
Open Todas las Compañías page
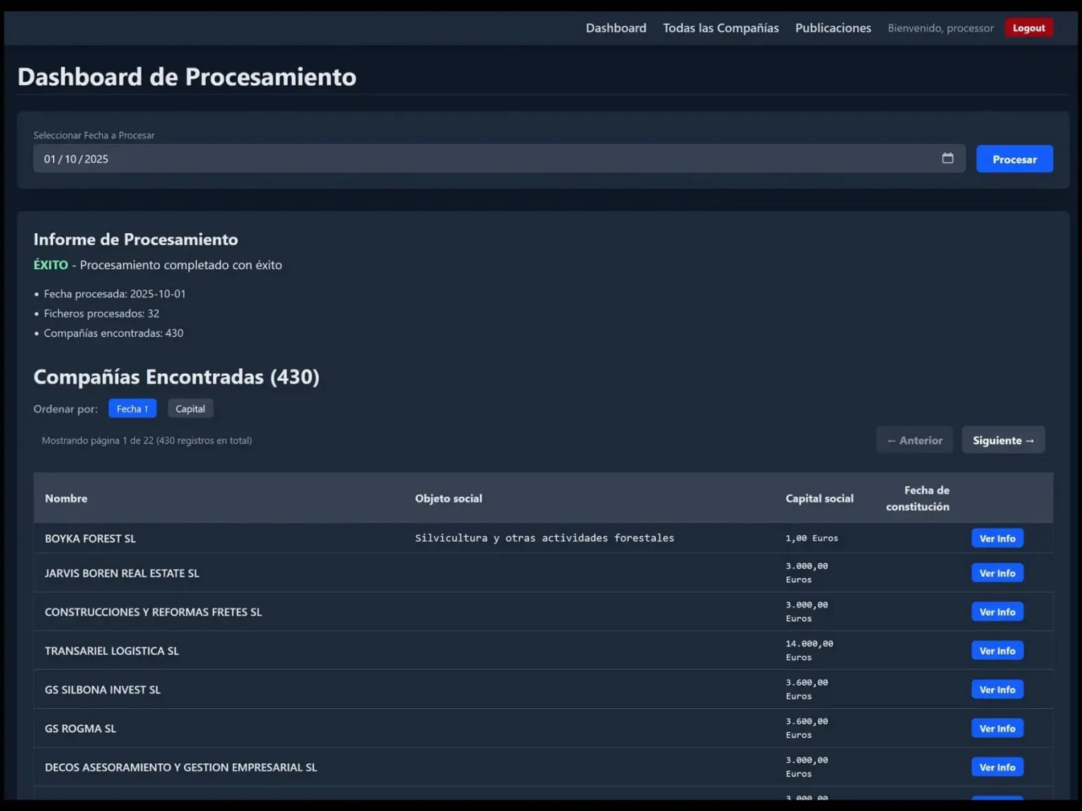pos(721,27)
